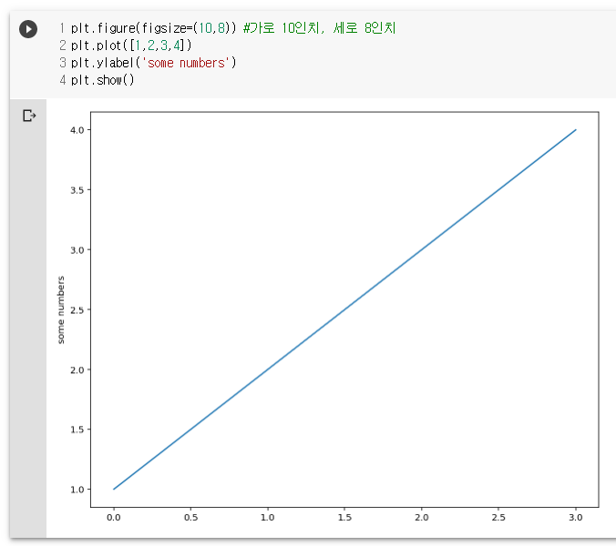
Task: Click the 'some numbers' y-axis label
Action: 60,310
